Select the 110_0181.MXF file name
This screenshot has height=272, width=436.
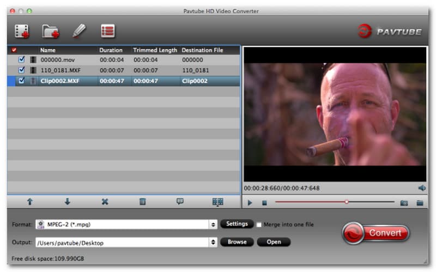point(60,70)
